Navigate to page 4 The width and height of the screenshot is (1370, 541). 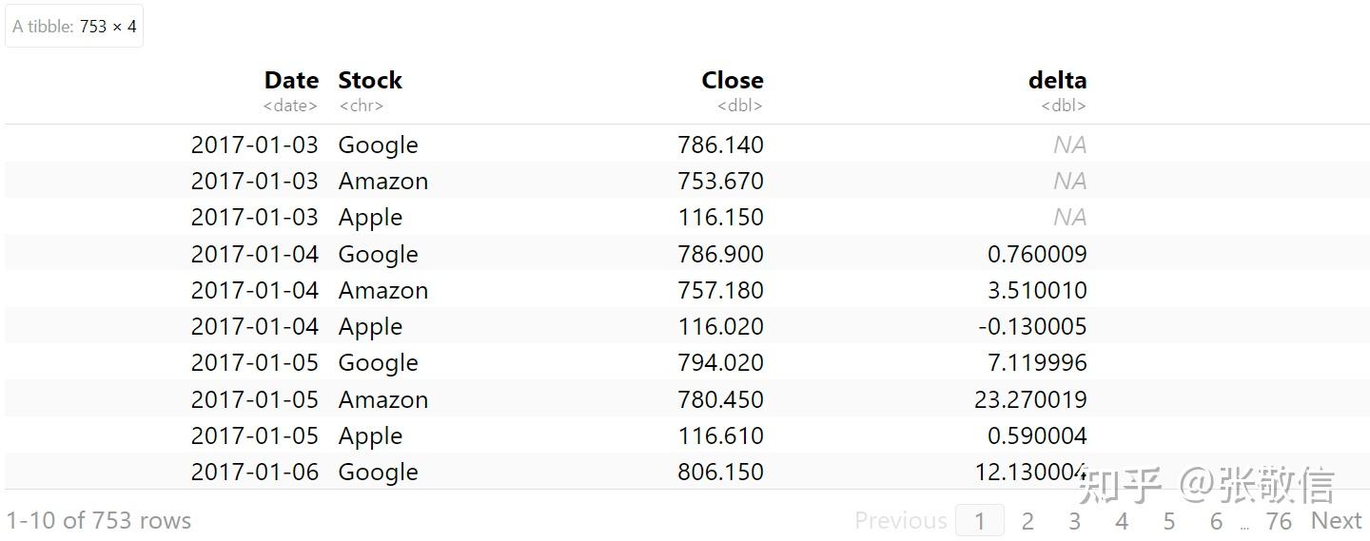1122,521
